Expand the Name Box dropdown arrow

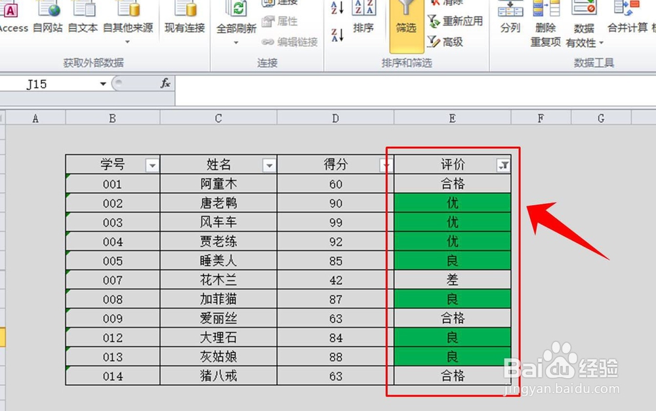[x=103, y=84]
